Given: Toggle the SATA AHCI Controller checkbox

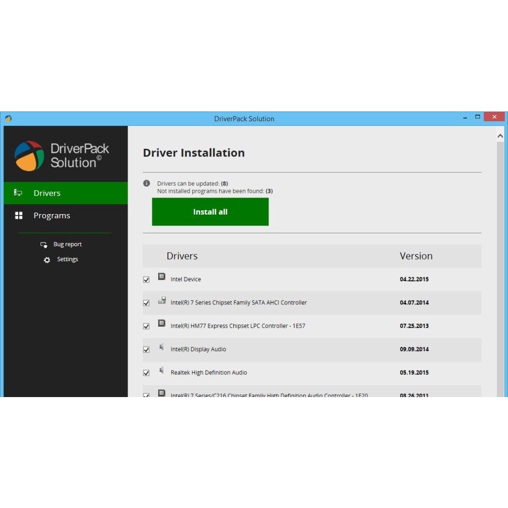Looking at the screenshot, I should pyautogui.click(x=146, y=303).
